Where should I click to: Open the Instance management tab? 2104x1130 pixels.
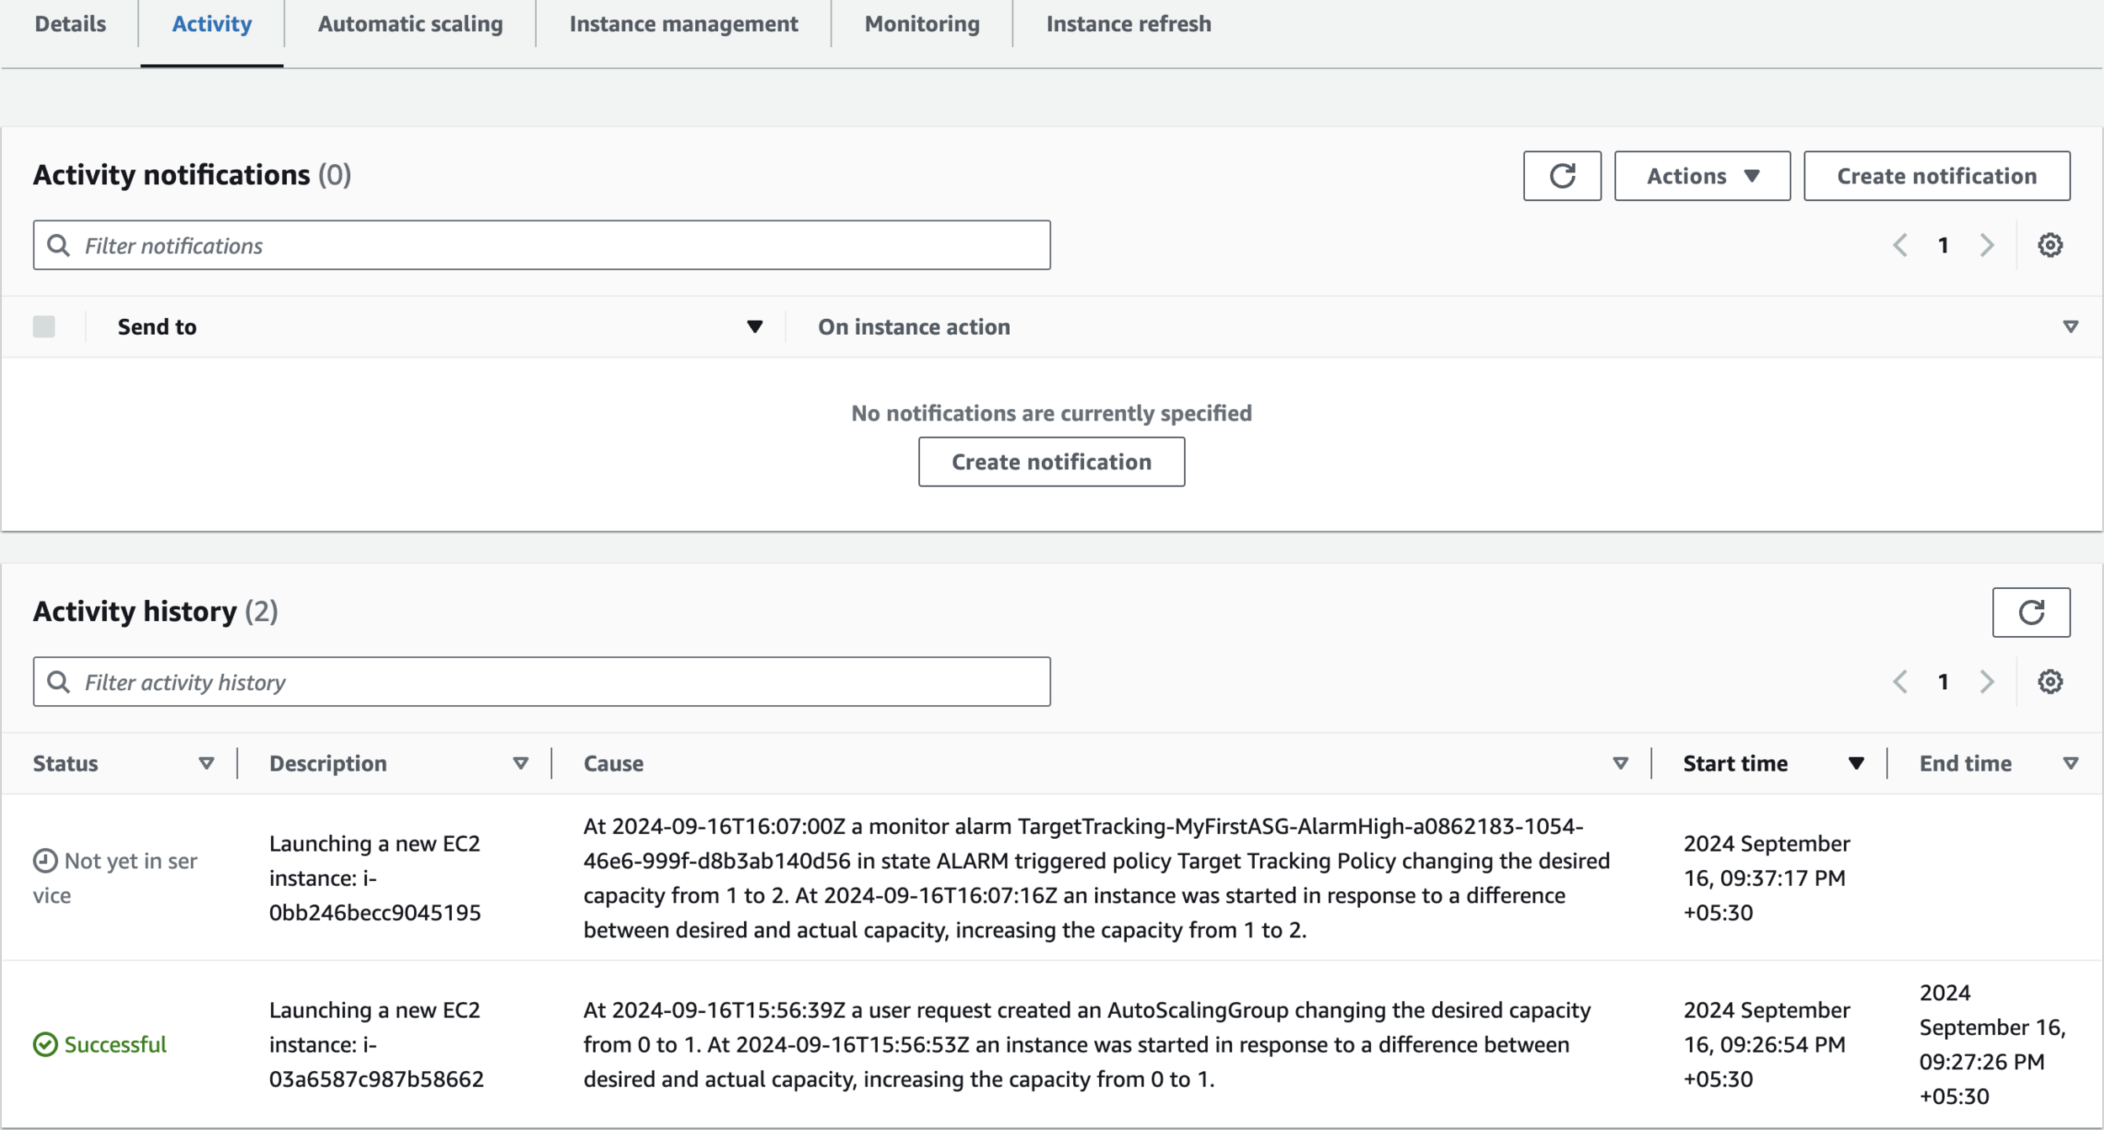683,24
